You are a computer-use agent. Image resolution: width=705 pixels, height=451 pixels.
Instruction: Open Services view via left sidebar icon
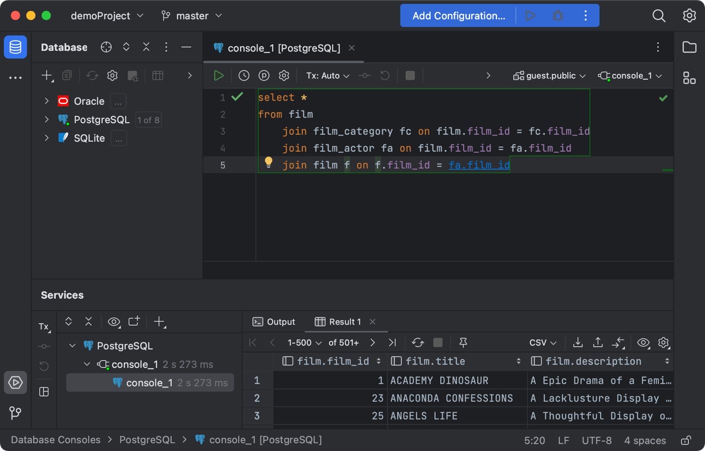pyautogui.click(x=15, y=382)
